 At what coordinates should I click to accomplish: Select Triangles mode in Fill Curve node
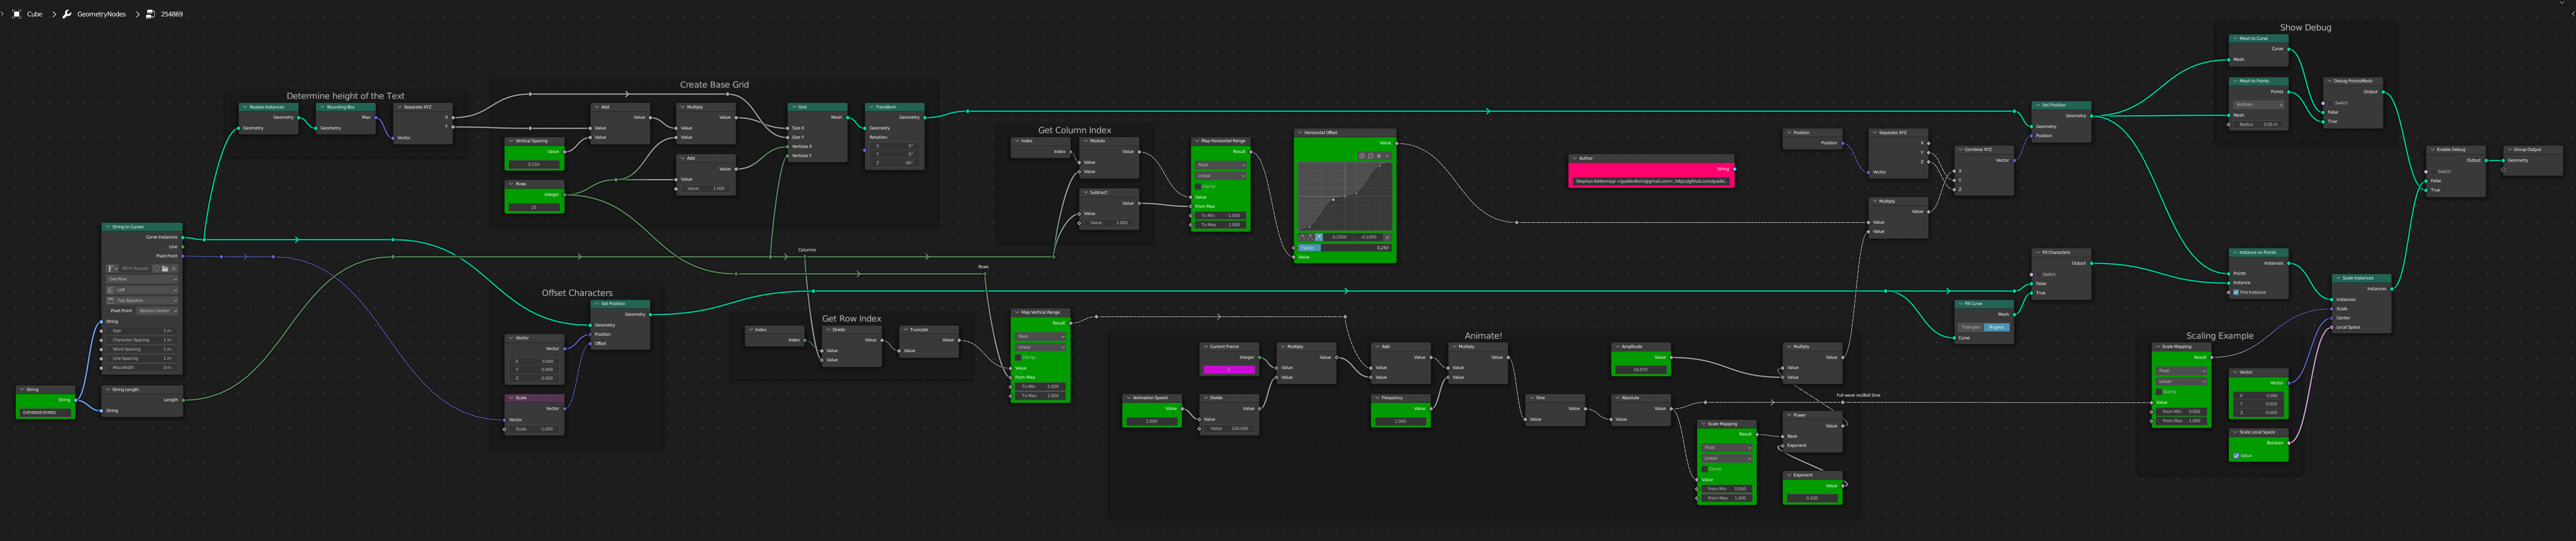(1971, 327)
